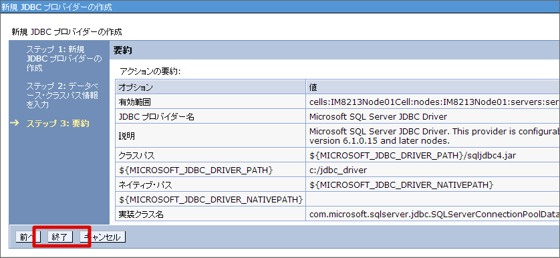The width and height of the screenshot is (560, 258).
Task: Click the yellow arrow beside step 3
Action: [15, 123]
